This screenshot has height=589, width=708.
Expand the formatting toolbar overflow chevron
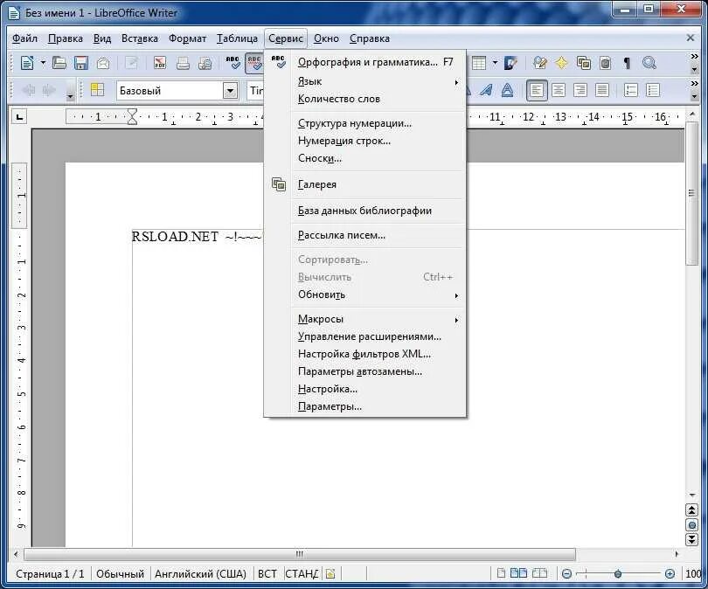[695, 84]
